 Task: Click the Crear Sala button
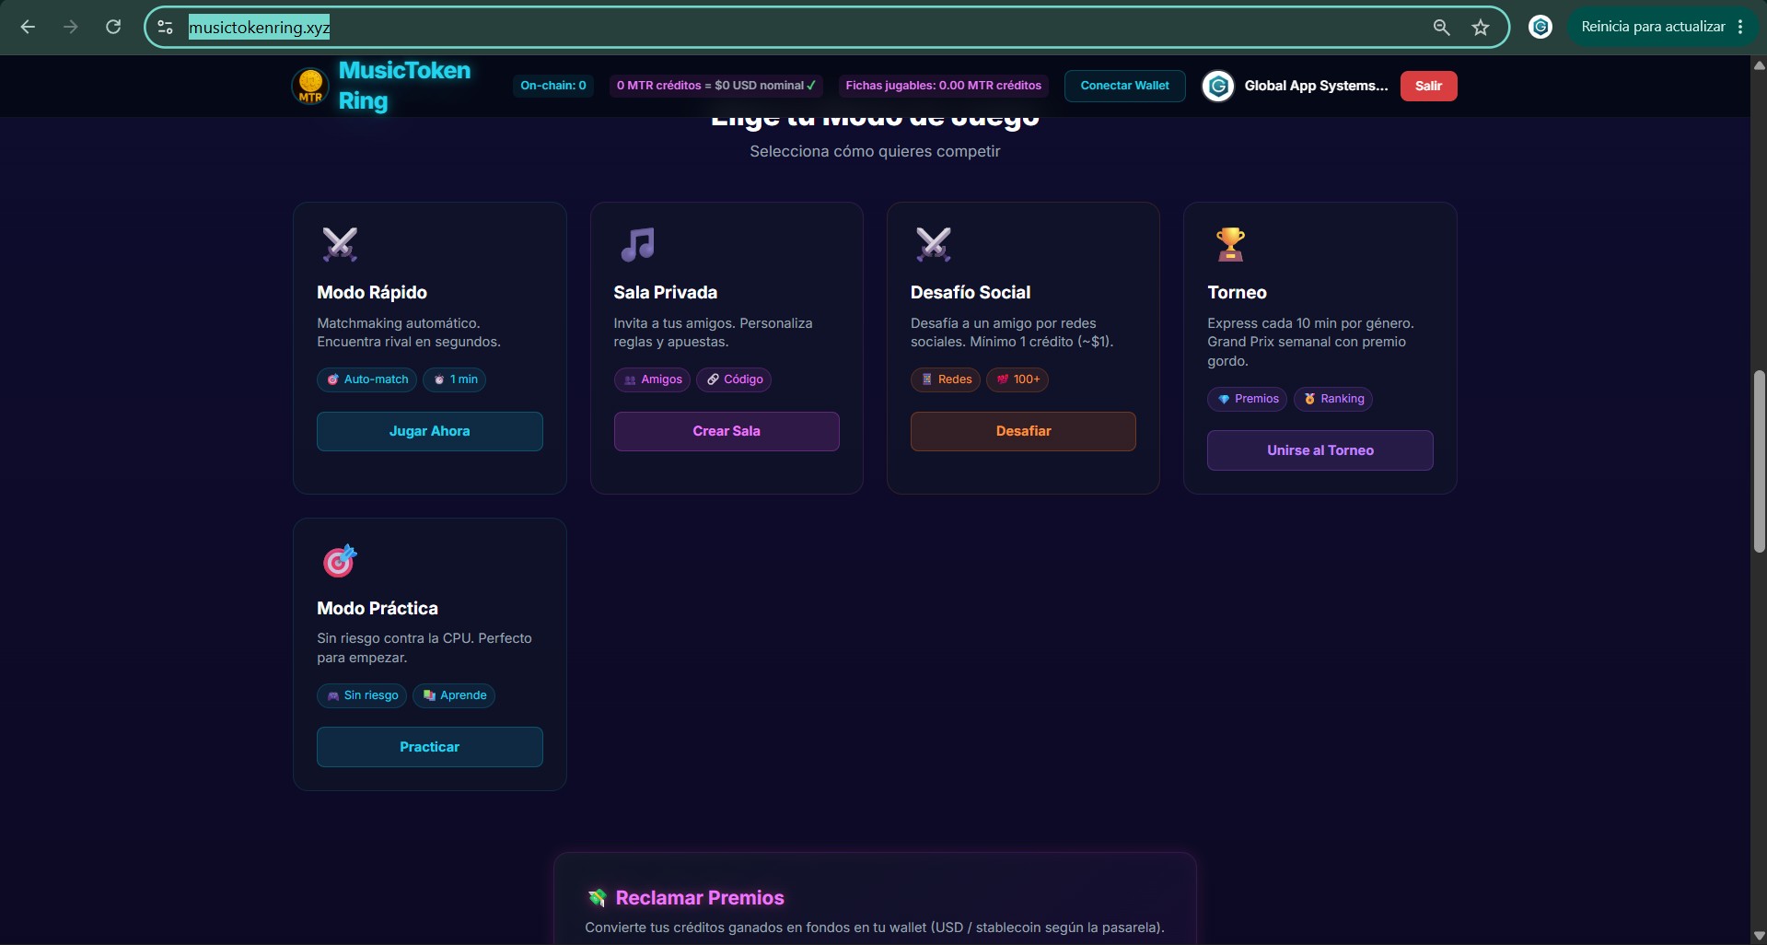coord(727,431)
